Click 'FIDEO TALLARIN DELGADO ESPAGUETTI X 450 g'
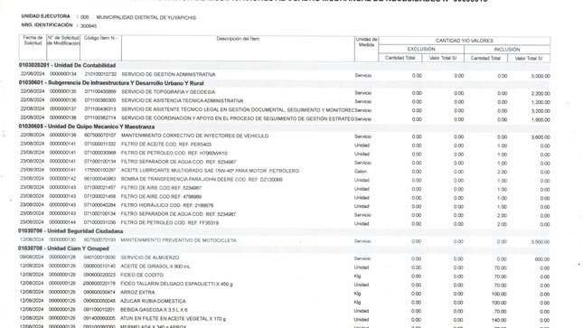This screenshot has height=328, width=583. pyautogui.click(x=176, y=284)
